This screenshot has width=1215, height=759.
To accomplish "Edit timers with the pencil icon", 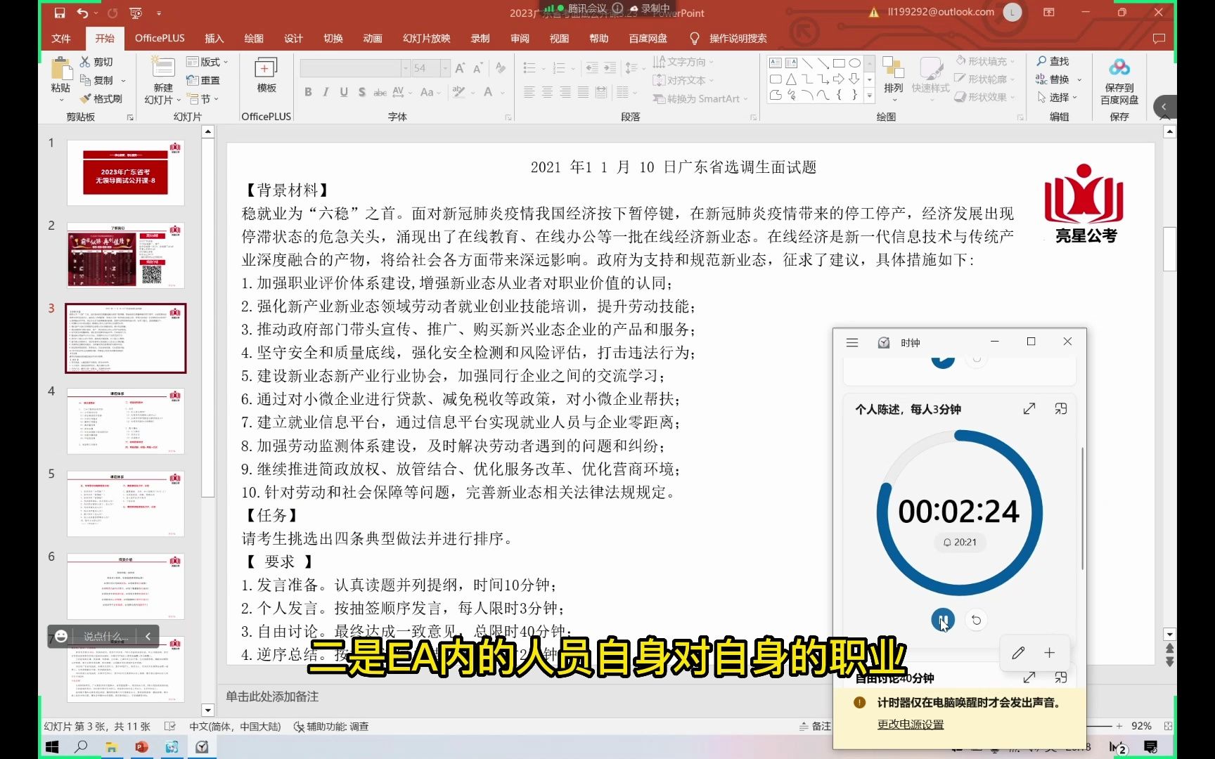I will (x=1018, y=653).
